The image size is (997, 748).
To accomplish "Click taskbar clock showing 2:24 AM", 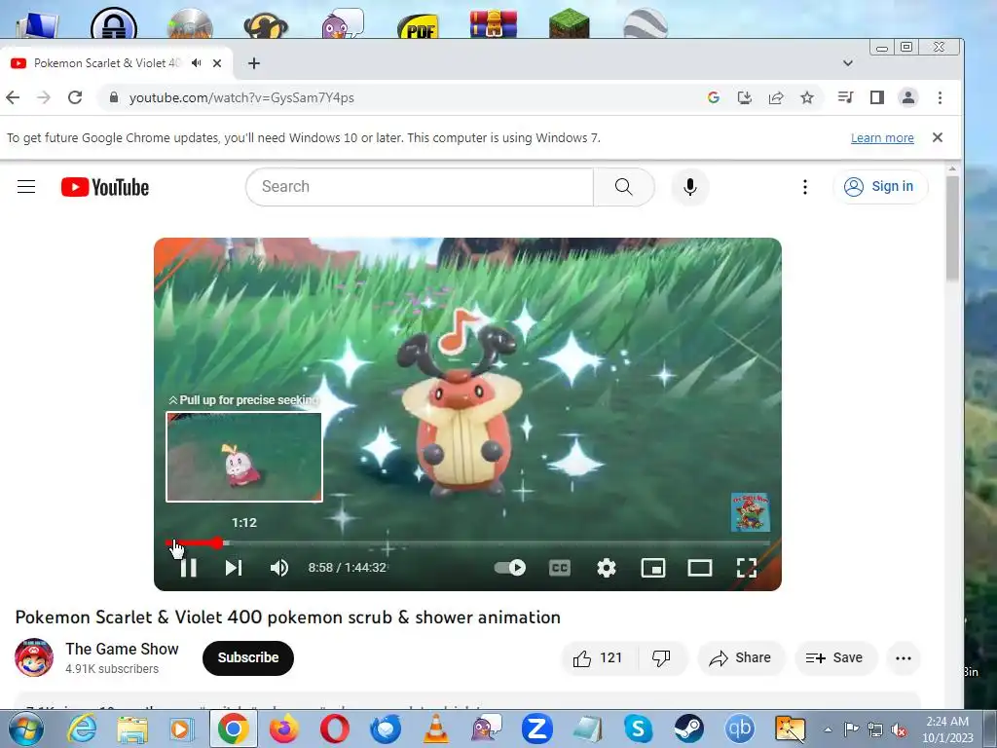I will click(947, 729).
